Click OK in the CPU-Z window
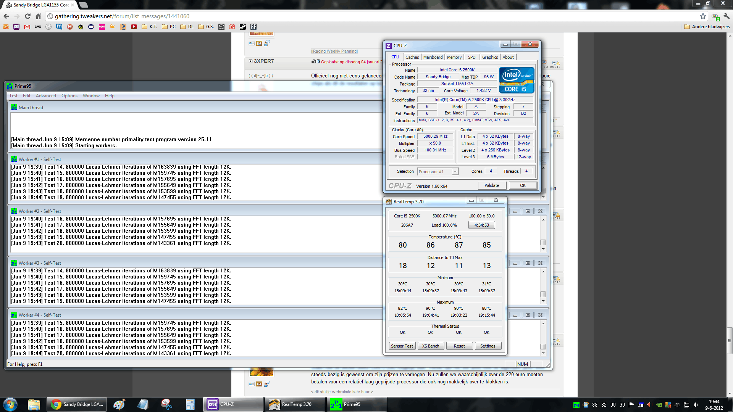 pyautogui.click(x=523, y=185)
